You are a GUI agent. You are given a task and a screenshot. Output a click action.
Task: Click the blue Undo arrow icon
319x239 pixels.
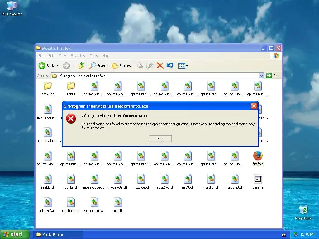(170, 66)
